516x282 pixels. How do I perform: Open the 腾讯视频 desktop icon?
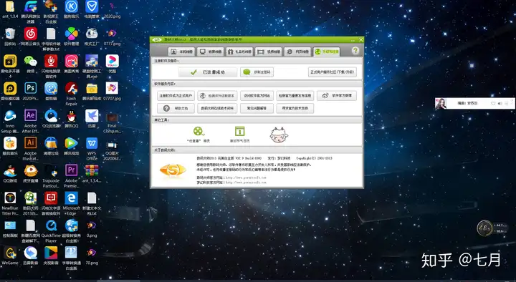[x=71, y=142]
